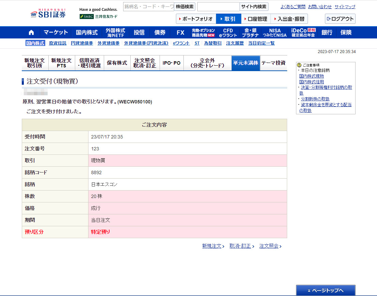Switch to the IPO・PO tab
The height and width of the screenshot is (296, 377).
171,63
